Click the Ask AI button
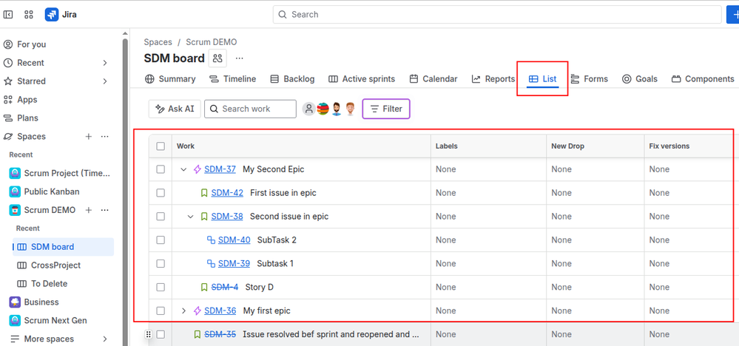The height and width of the screenshot is (346, 739). pos(175,109)
